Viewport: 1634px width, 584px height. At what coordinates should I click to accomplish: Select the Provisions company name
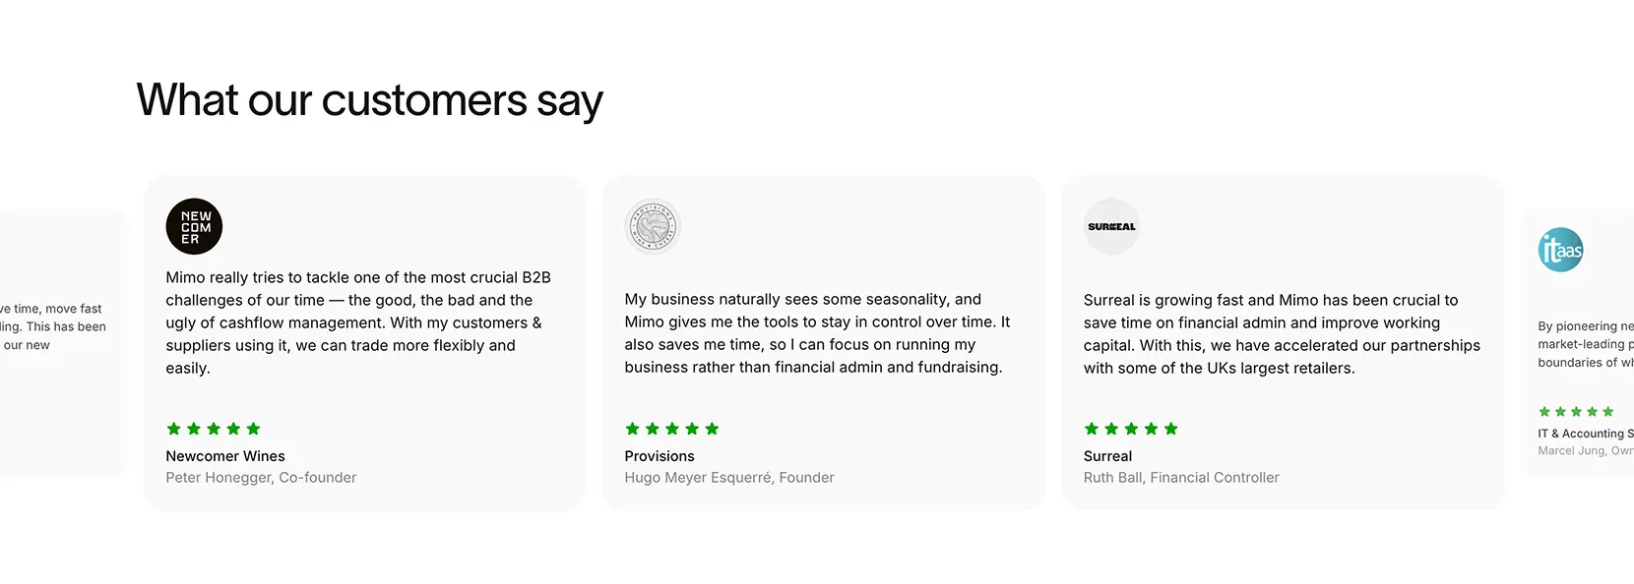(x=660, y=456)
